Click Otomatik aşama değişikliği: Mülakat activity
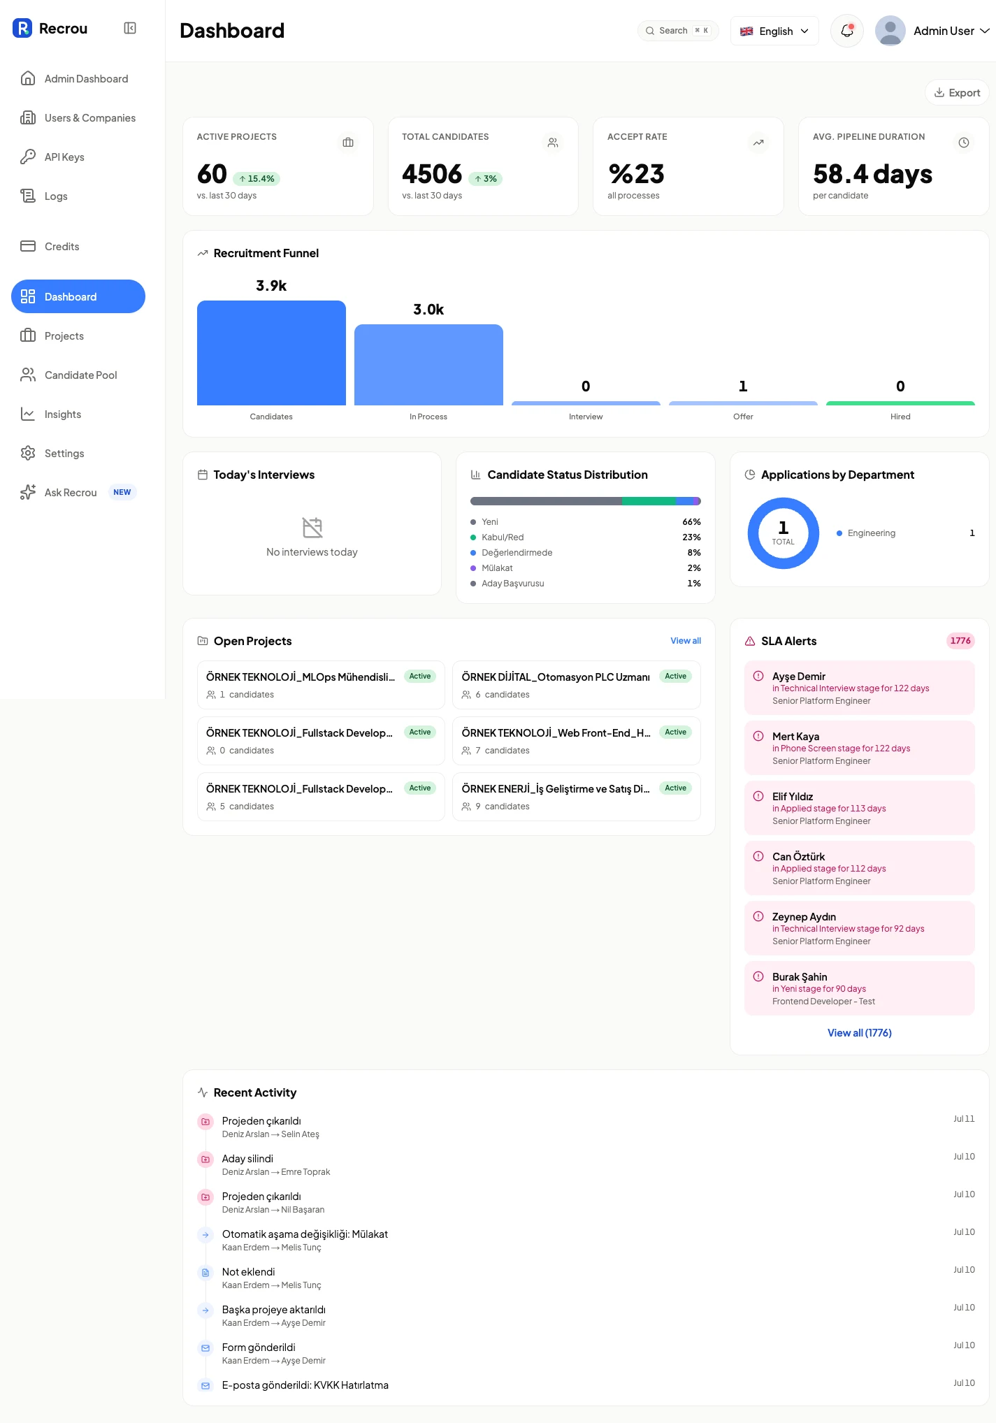Viewport: 996px width, 1423px height. tap(305, 1234)
